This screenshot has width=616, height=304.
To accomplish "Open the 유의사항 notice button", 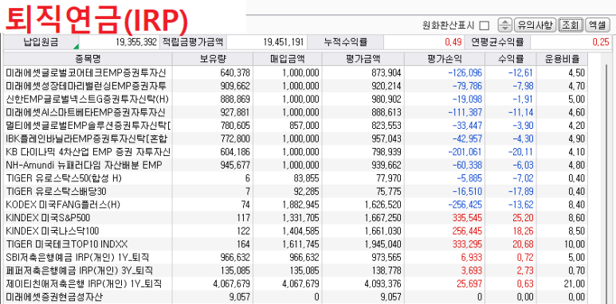I will (x=535, y=25).
